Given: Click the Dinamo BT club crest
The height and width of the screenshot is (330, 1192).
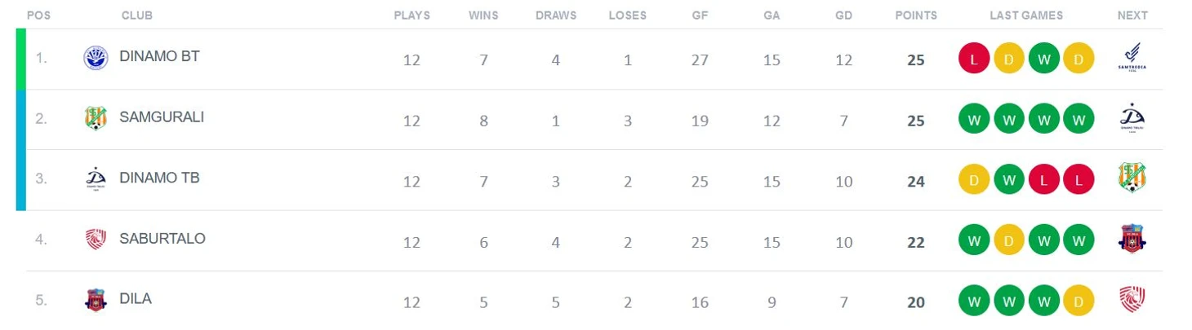Looking at the screenshot, I should (96, 58).
